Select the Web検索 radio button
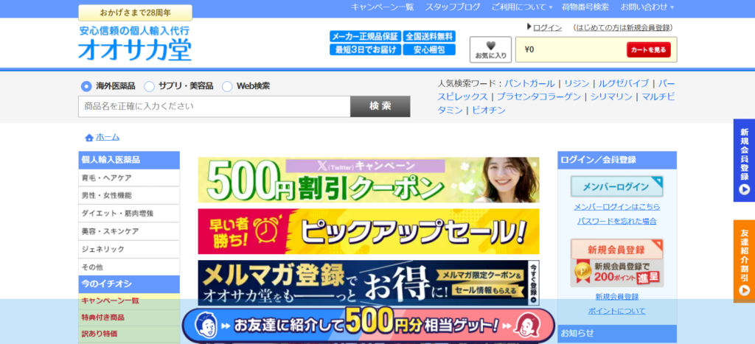The width and height of the screenshot is (755, 344). (227, 87)
